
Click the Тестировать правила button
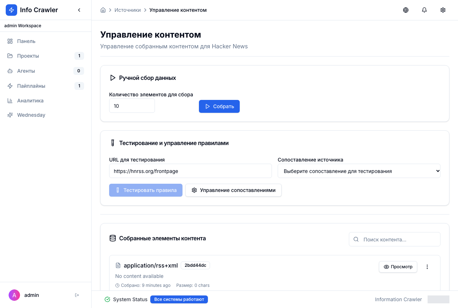click(x=146, y=190)
